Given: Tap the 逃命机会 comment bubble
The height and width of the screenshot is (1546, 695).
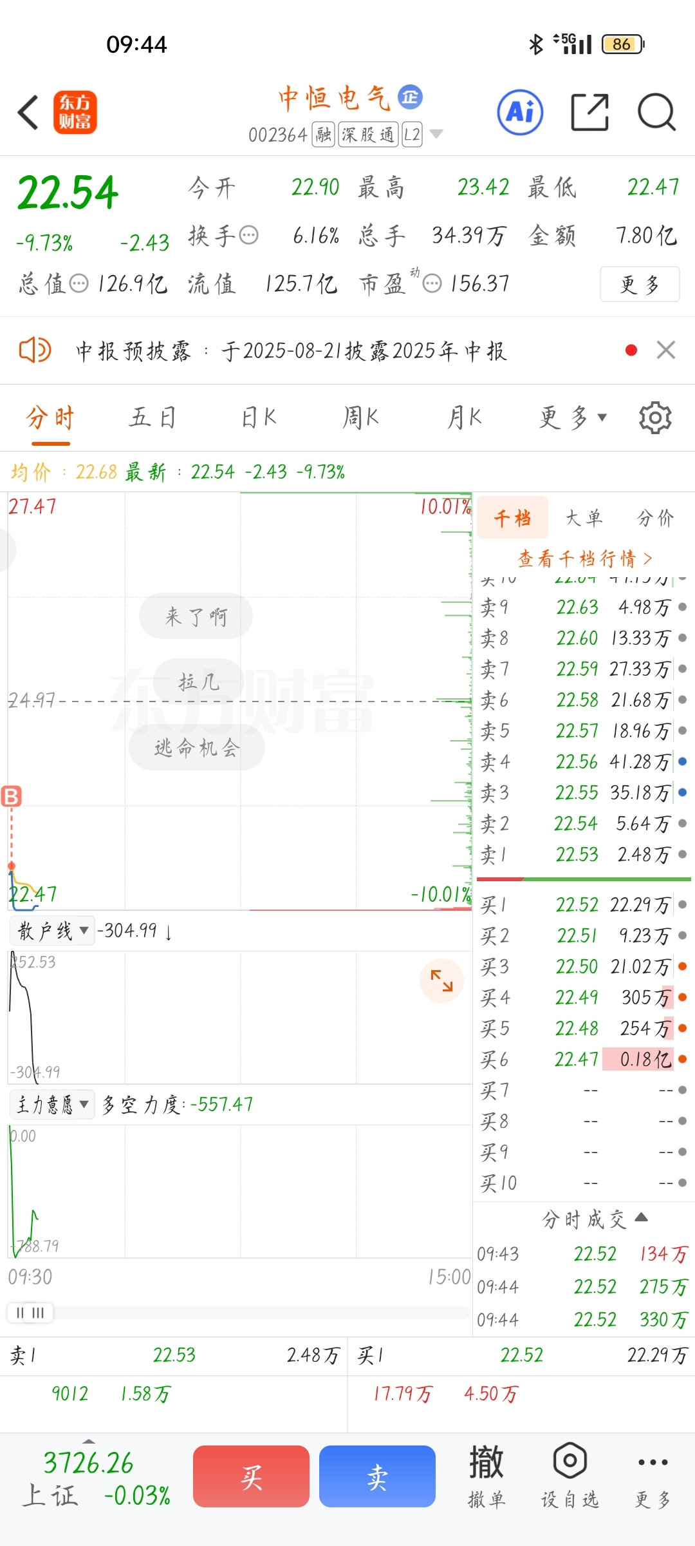Looking at the screenshot, I should (x=197, y=747).
